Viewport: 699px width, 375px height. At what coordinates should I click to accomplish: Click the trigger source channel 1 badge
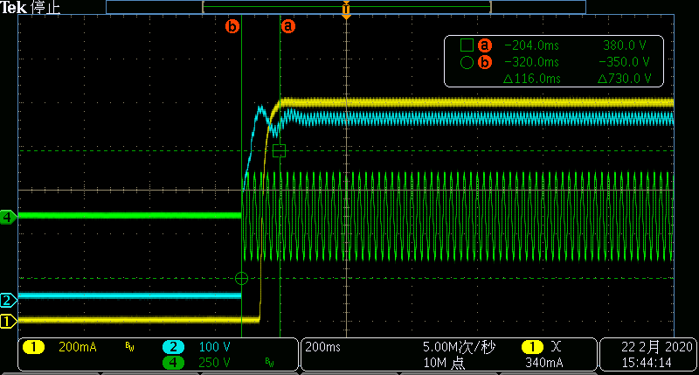tap(532, 346)
